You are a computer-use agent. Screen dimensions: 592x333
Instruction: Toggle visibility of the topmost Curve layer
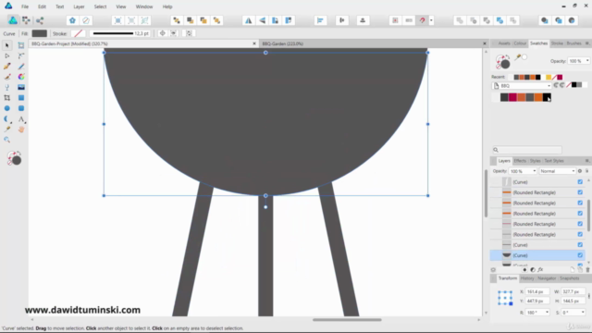580,182
